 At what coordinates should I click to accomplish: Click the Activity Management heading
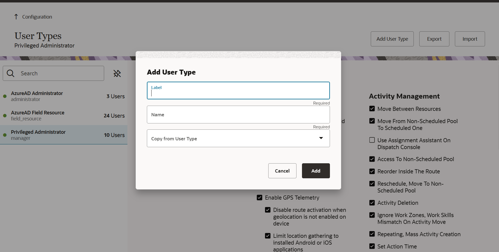tap(404, 96)
